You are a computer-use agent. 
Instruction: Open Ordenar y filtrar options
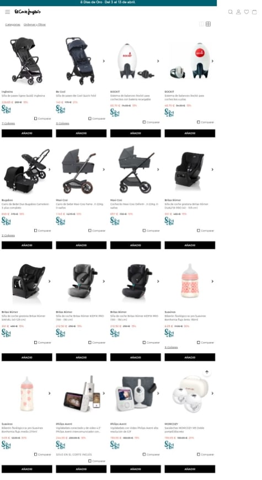click(35, 24)
